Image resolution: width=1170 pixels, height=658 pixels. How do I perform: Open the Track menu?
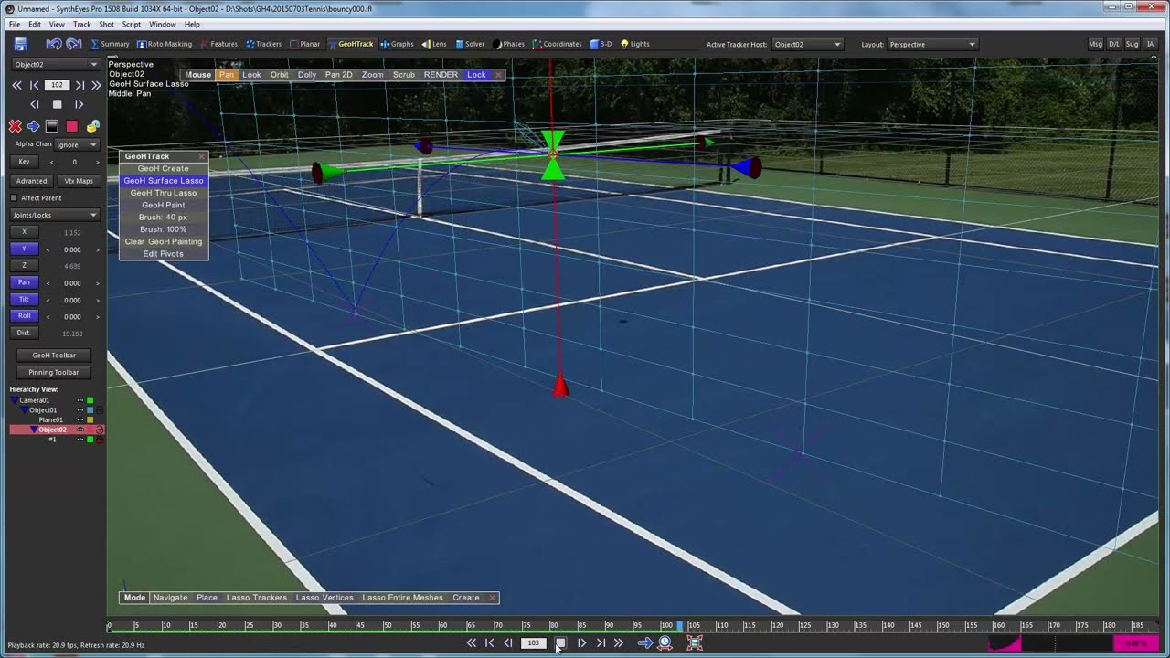[81, 24]
